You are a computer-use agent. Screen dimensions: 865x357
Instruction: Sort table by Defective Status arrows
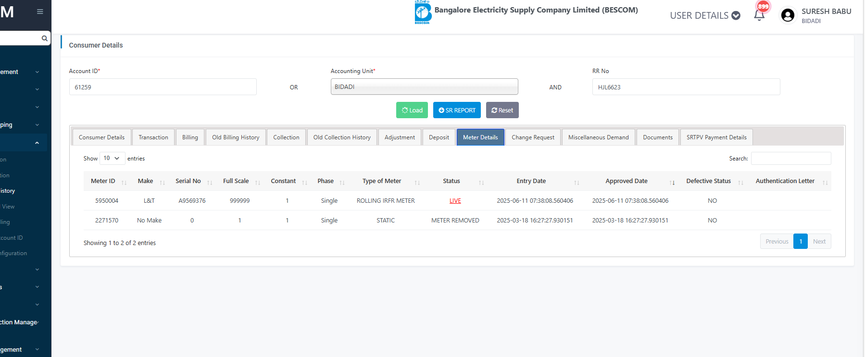(x=740, y=183)
